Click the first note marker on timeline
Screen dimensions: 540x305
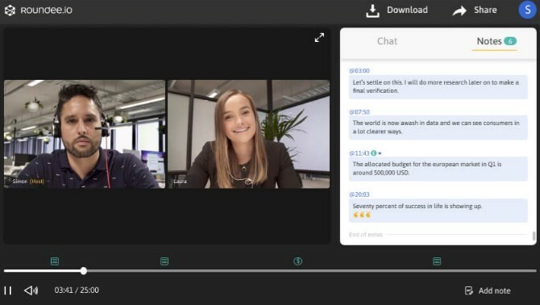pos(55,261)
